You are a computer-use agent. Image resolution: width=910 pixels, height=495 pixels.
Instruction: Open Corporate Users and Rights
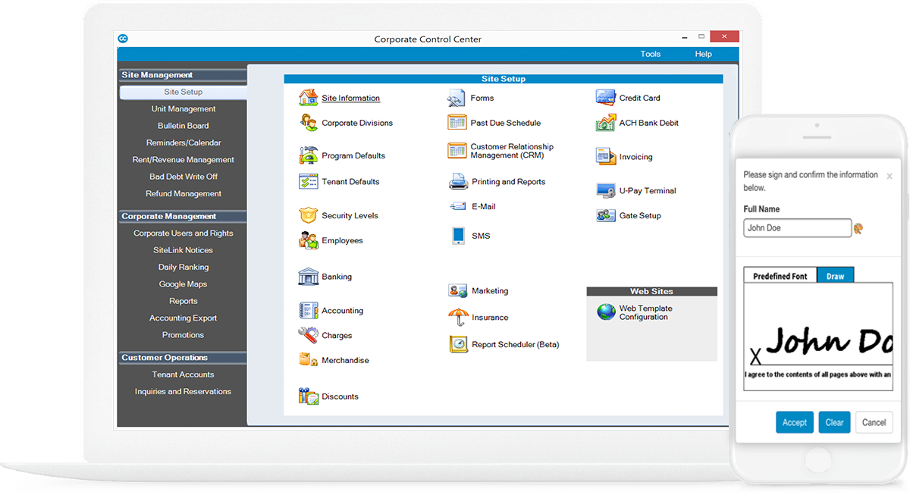coord(184,233)
